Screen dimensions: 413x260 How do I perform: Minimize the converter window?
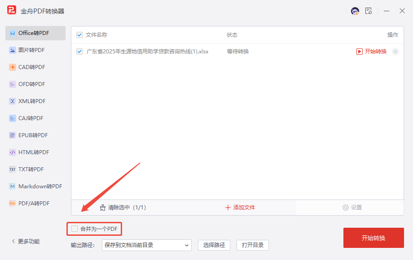click(x=387, y=11)
